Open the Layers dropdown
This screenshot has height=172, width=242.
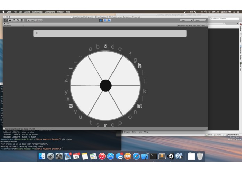pos(186,20)
